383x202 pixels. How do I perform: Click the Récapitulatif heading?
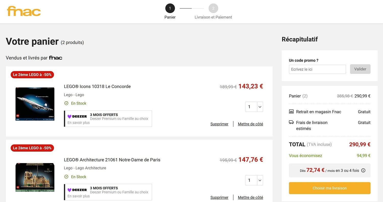pyautogui.click(x=300, y=39)
